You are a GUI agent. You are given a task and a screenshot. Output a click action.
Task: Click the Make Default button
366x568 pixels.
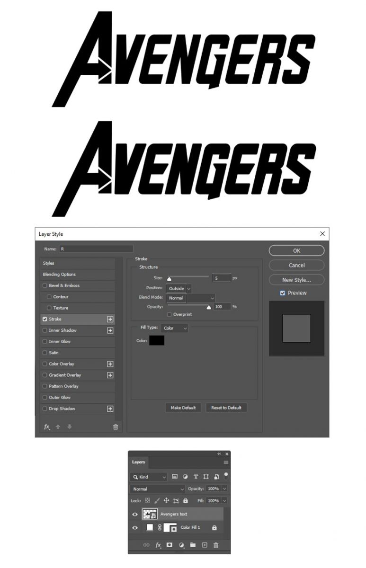[183, 408]
